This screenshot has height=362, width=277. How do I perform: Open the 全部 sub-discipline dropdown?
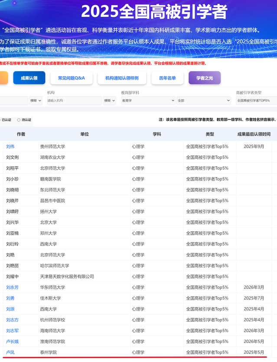click(x=204, y=100)
